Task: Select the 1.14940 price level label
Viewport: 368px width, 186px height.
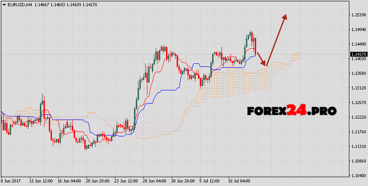Action: (x=355, y=30)
